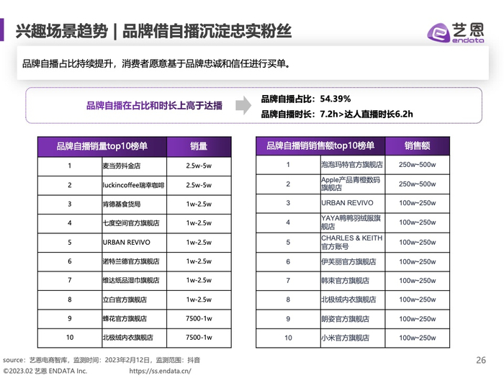Select the value 品牌自播占比：54.39%
This screenshot has width=504, height=378.
point(306,99)
